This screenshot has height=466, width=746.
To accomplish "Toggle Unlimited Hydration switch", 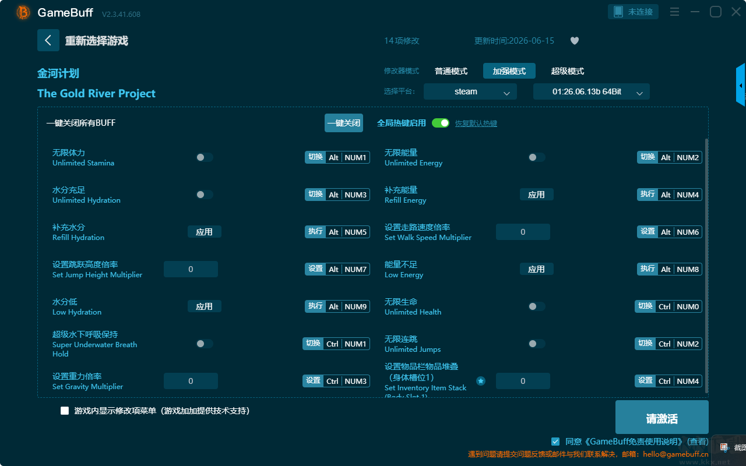I will [205, 195].
